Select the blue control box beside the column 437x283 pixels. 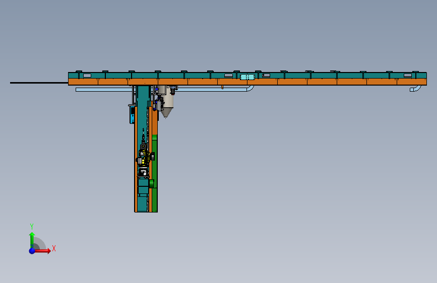point(132,115)
